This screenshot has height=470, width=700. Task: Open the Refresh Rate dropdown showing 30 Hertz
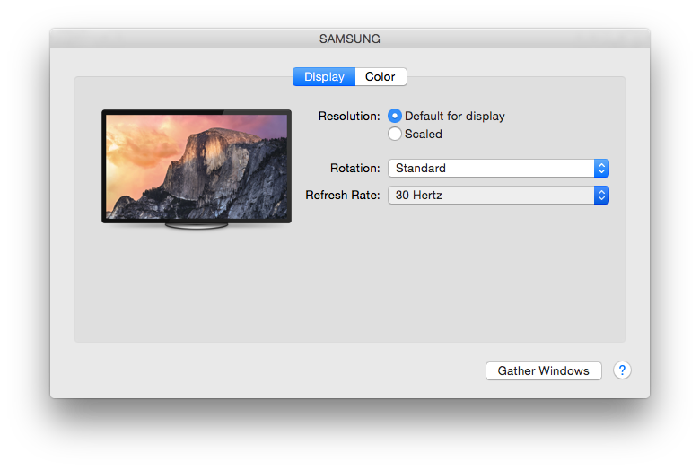tap(498, 195)
